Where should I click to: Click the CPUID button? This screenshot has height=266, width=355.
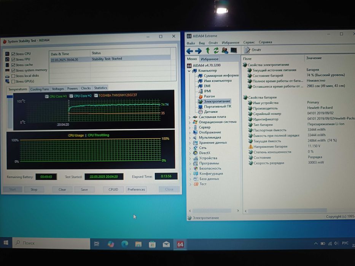click(x=113, y=189)
